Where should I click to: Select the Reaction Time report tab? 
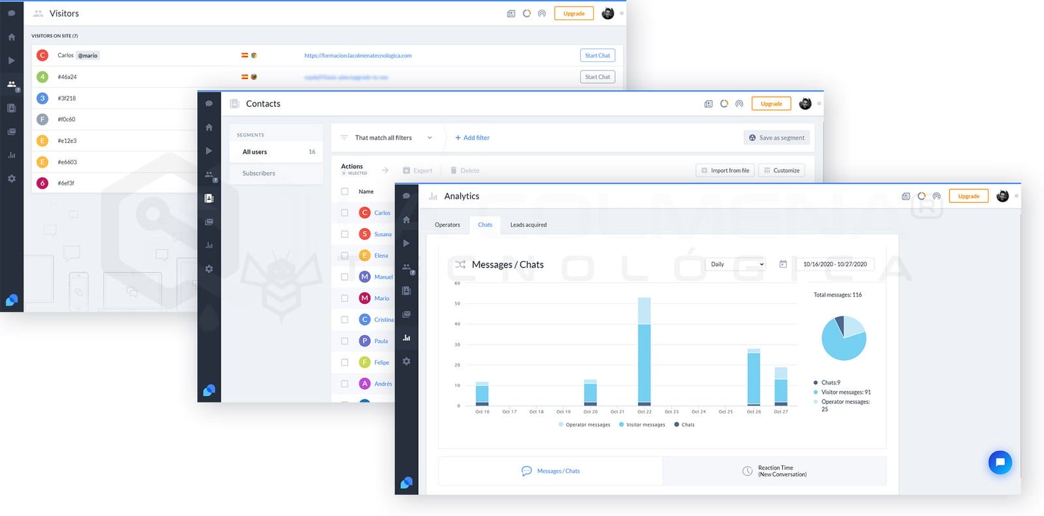tap(775, 471)
